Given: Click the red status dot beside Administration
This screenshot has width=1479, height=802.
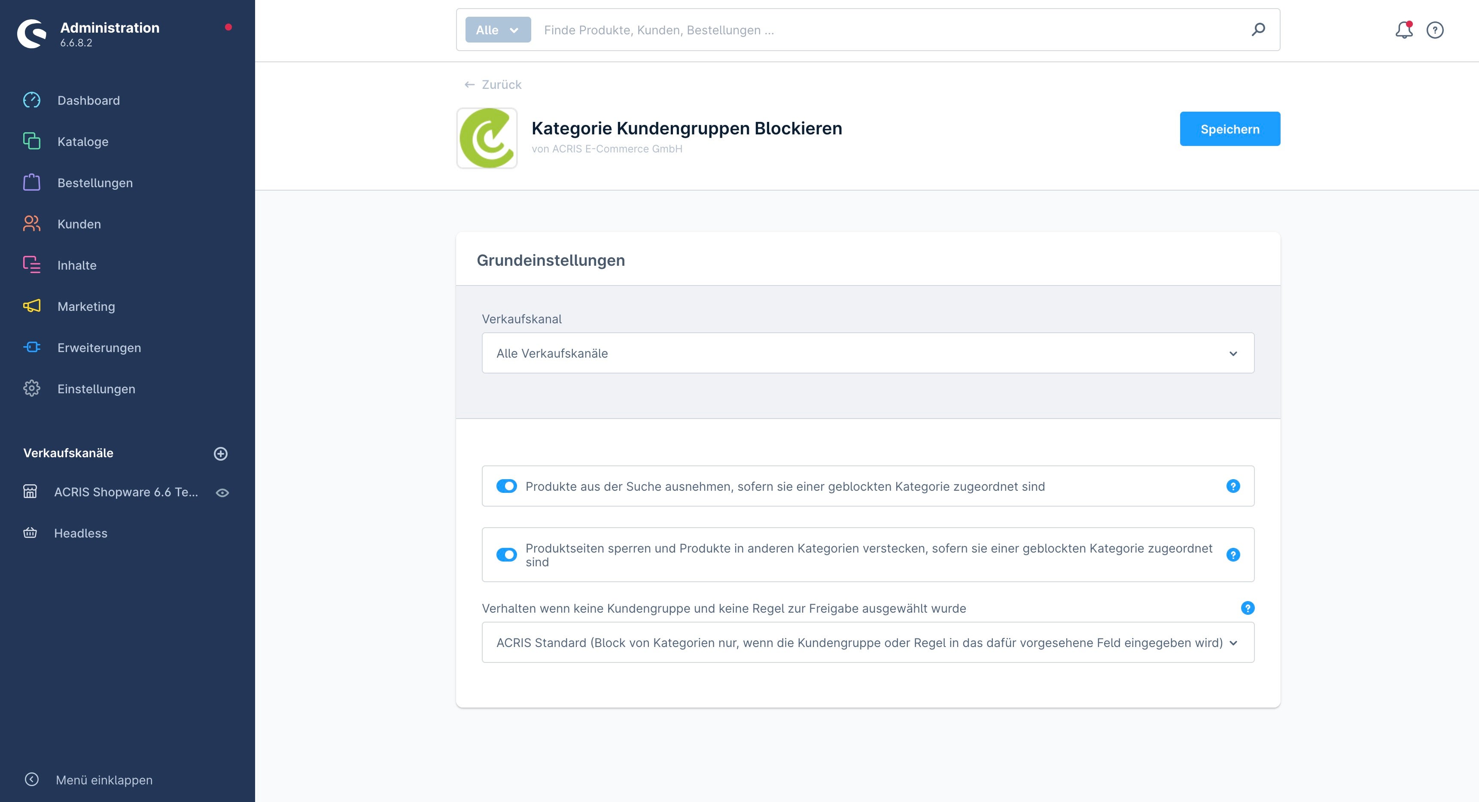Looking at the screenshot, I should coord(228,27).
